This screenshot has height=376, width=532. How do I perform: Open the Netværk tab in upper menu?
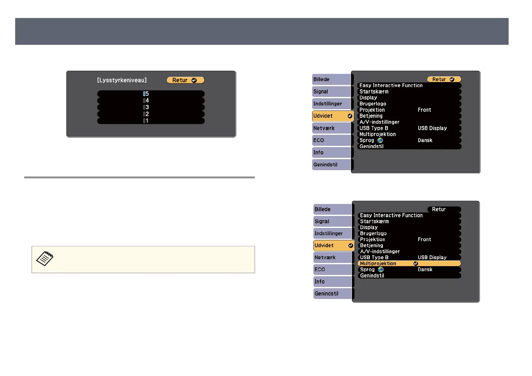(x=331, y=128)
